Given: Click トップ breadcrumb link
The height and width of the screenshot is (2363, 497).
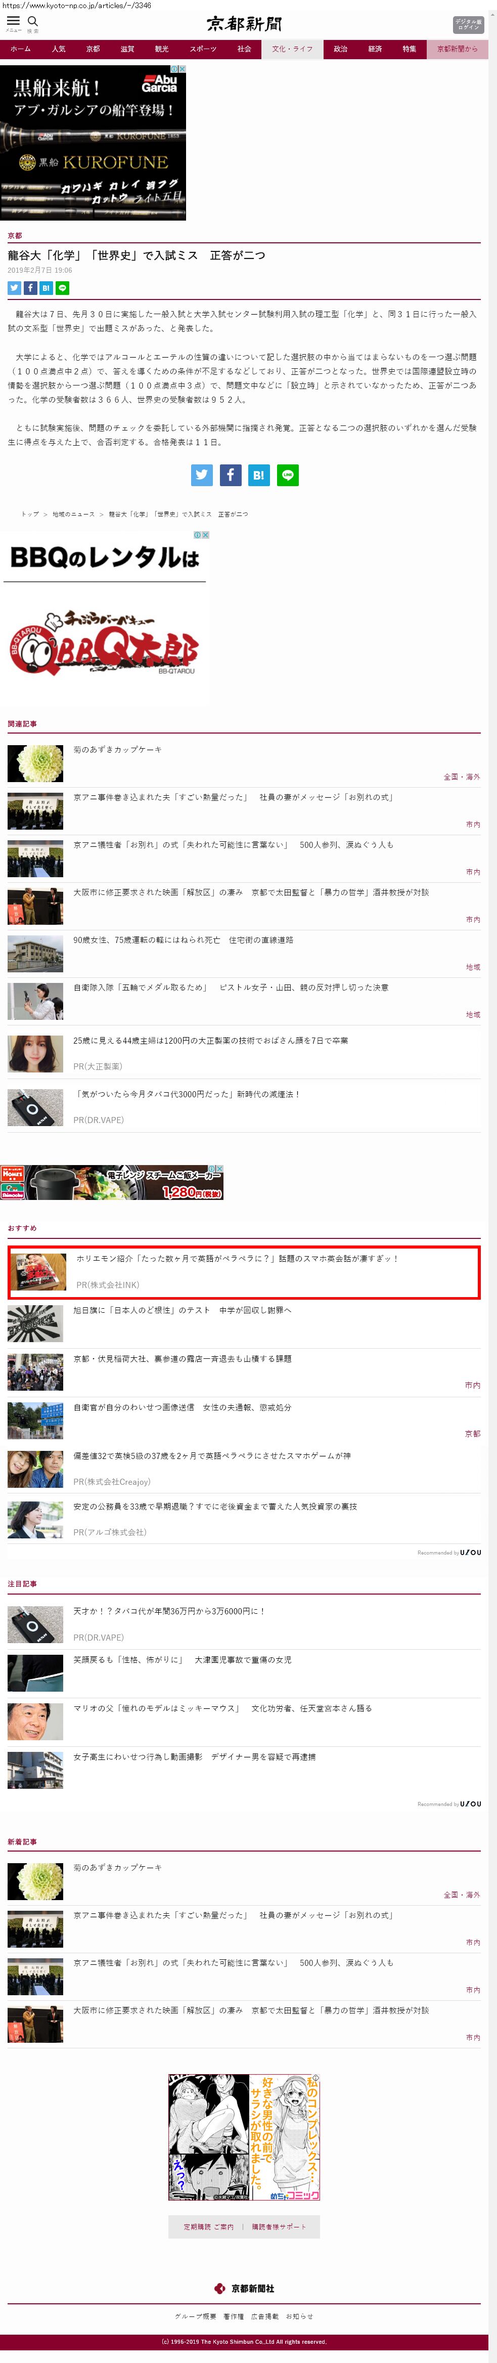Looking at the screenshot, I should click(30, 514).
